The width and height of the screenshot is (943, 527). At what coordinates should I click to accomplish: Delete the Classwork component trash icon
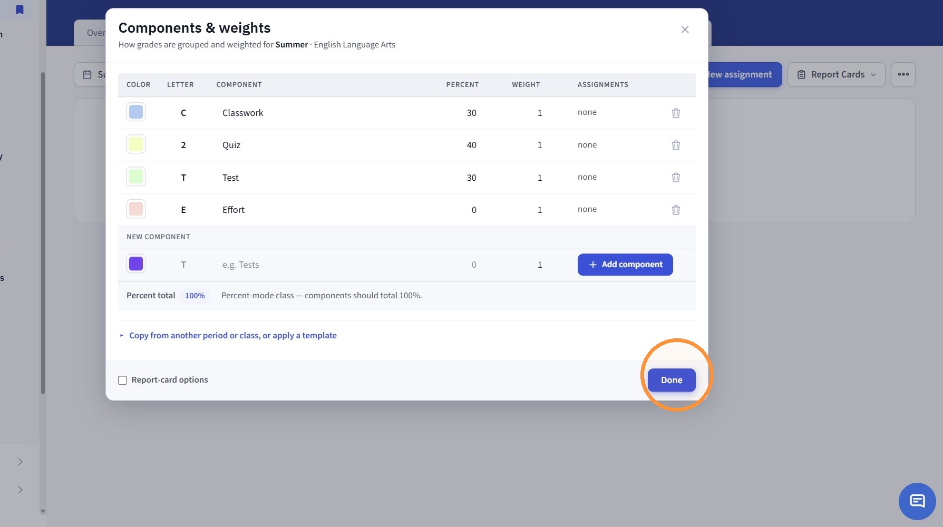[x=676, y=113]
